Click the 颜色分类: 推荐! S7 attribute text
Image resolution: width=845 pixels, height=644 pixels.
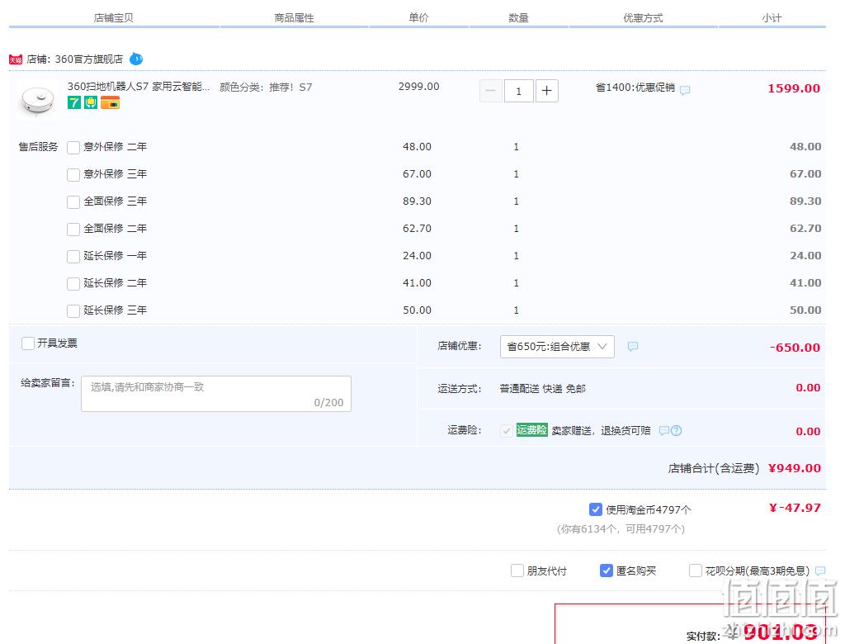(x=266, y=87)
